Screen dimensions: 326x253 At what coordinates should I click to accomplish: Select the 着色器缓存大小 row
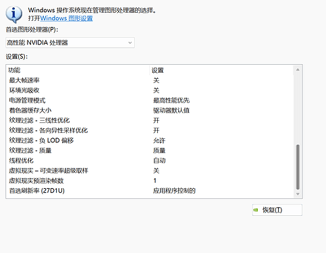pyautogui.click(x=150, y=111)
